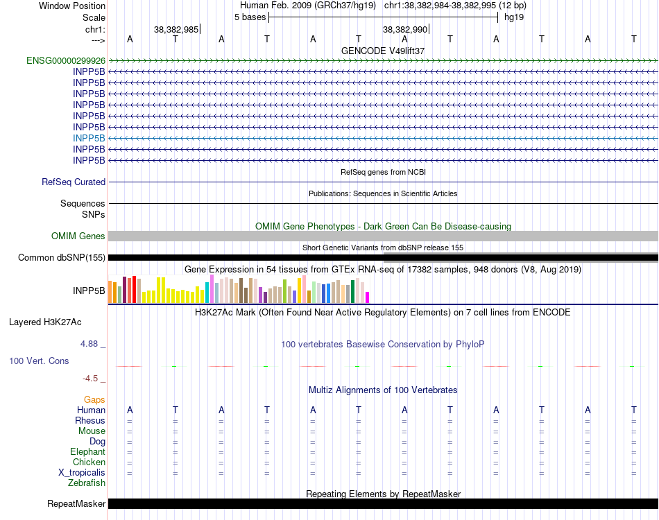Viewport: 659px width, 520px height.
Task: Click the 38,382,990 coordinate marker
Action: pyautogui.click(x=405, y=29)
